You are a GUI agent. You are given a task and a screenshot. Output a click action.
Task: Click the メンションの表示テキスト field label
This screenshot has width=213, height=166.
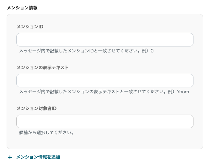pyautogui.click(x=42, y=67)
